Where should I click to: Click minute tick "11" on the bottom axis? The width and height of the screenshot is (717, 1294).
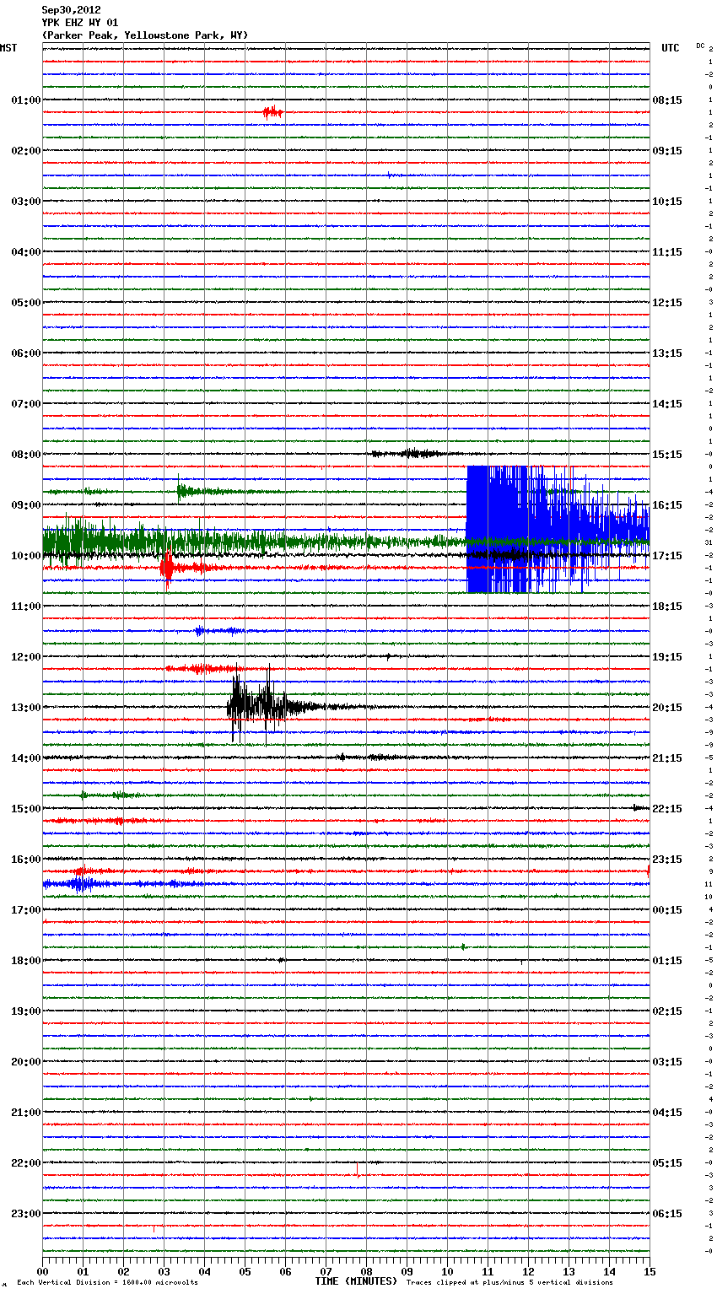[488, 1271]
